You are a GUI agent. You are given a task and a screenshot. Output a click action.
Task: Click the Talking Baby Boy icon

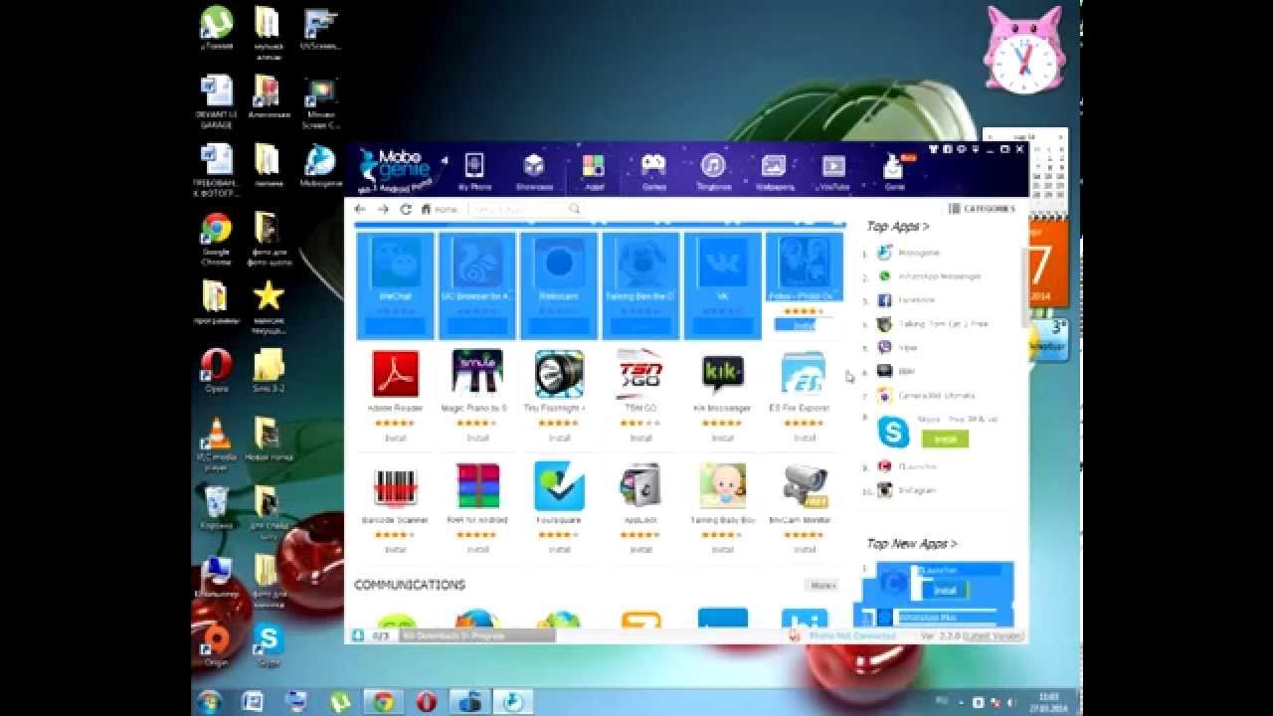[x=722, y=485]
